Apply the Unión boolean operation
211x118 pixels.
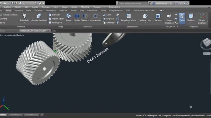coord(77,17)
